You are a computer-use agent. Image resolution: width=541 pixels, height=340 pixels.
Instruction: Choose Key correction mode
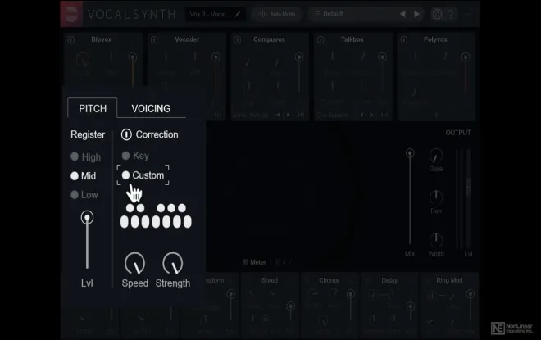(135, 156)
